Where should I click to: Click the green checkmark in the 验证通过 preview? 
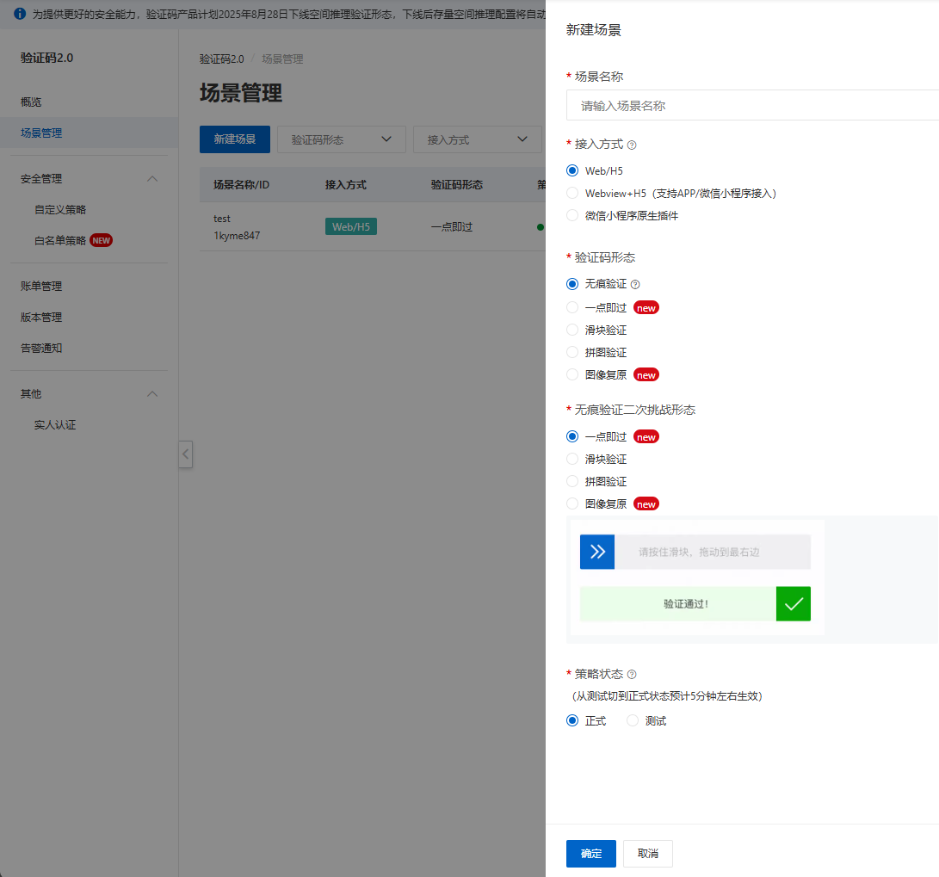[x=793, y=603]
